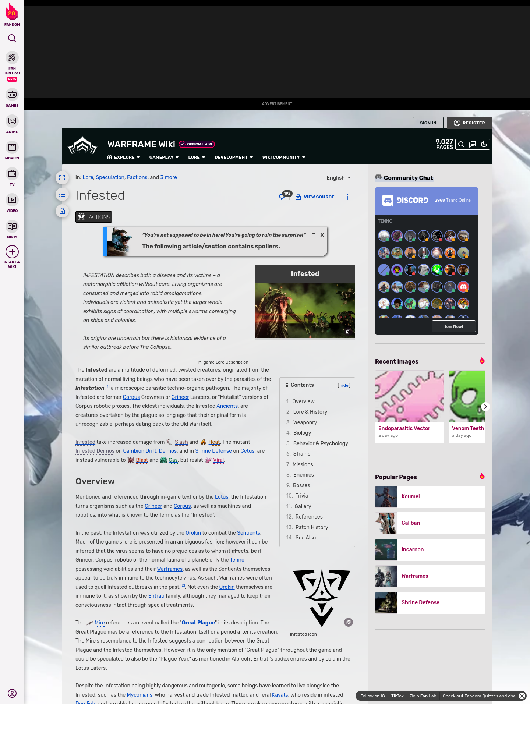
Task: Click the page lock icon beside article
Action: [62, 211]
